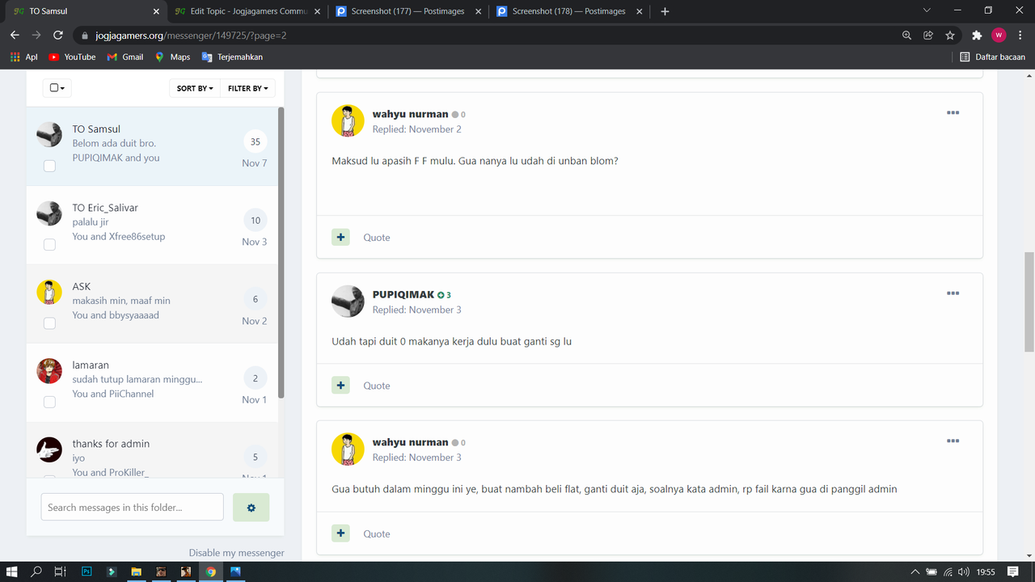Switch to Screenshot (178) Postimages tab
This screenshot has height=582, width=1035.
click(x=570, y=11)
